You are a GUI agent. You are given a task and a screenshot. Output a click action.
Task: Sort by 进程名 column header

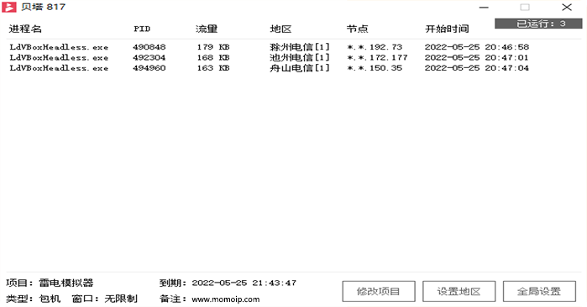click(25, 29)
